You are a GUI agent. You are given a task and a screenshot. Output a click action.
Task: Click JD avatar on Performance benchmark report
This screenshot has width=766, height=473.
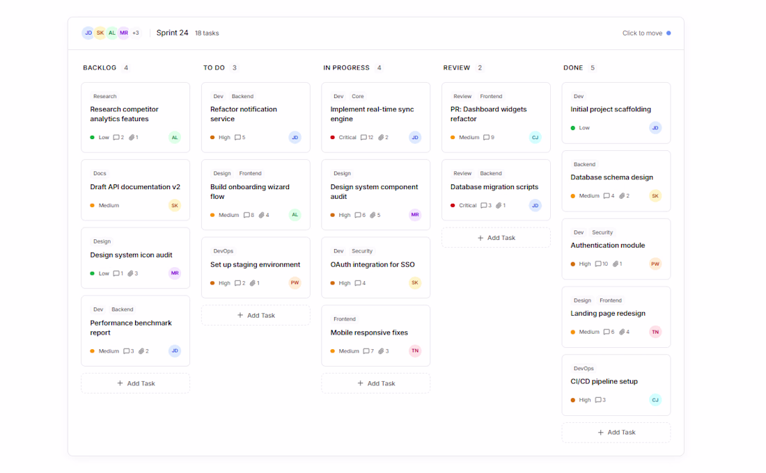[175, 351]
